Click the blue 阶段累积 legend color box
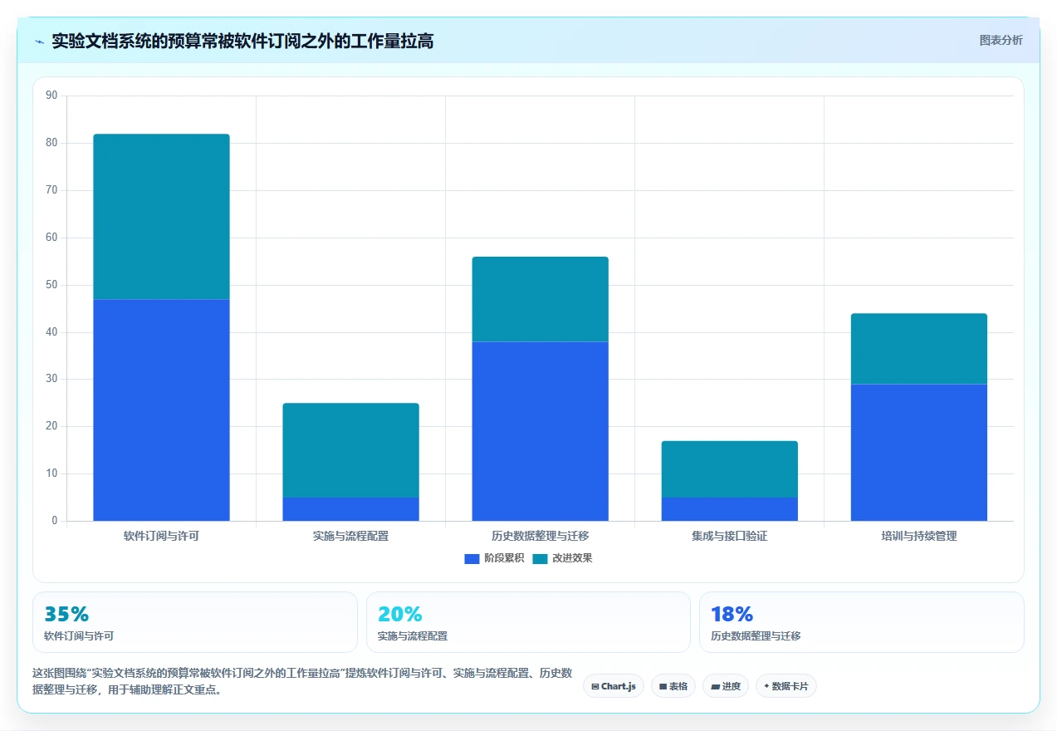The height and width of the screenshot is (731, 1057). pos(472,558)
